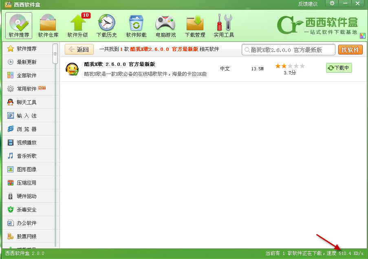The image size is (368, 259).
Task: Click the magnifier icon in search box
Action: pos(247,50)
